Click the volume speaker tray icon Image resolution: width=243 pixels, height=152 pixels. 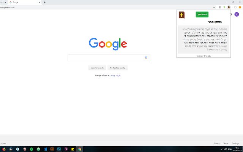coord(226,149)
